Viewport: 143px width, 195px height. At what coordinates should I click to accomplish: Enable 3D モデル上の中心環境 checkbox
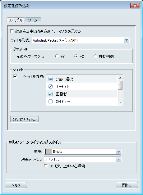46,166
